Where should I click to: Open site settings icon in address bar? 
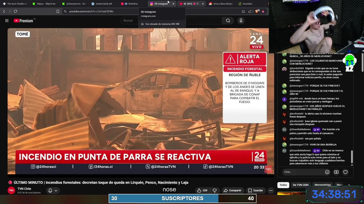(65, 11)
